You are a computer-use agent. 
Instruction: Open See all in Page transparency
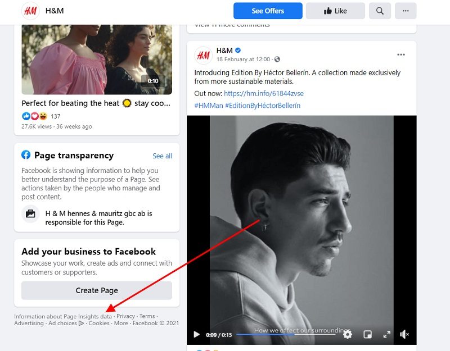tap(162, 156)
